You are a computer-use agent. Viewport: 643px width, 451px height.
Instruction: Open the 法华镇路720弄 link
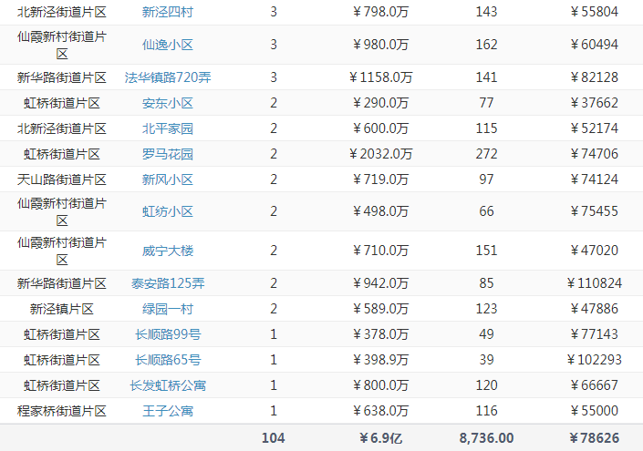(x=167, y=77)
